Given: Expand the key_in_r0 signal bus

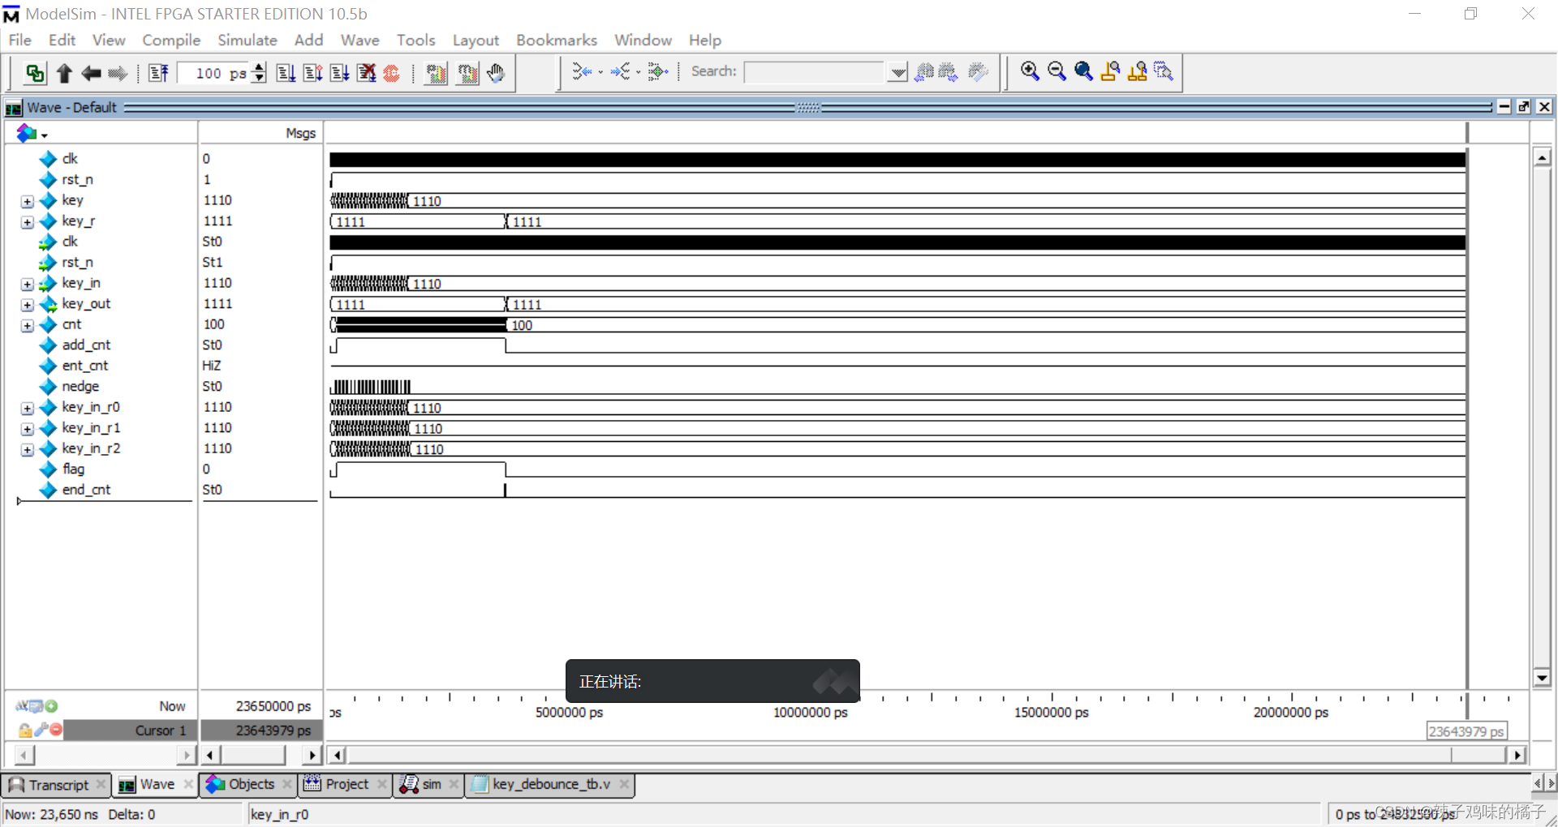Looking at the screenshot, I should point(28,408).
